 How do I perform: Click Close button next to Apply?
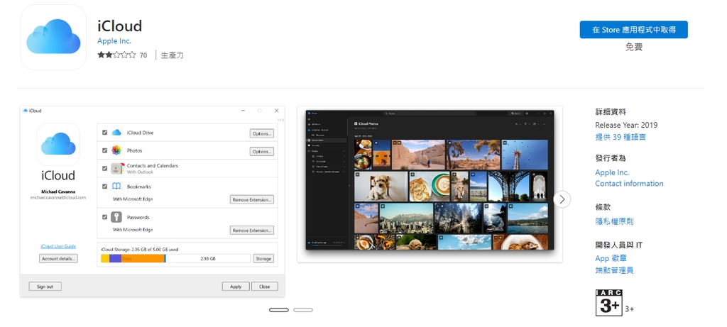pos(265,287)
